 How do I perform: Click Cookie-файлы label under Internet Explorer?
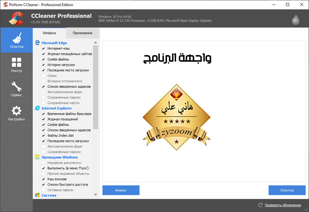(58, 125)
